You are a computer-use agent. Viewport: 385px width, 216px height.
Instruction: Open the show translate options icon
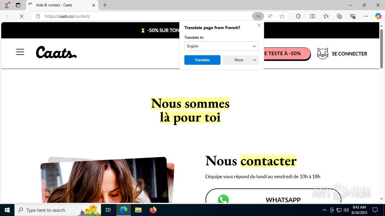(258, 16)
